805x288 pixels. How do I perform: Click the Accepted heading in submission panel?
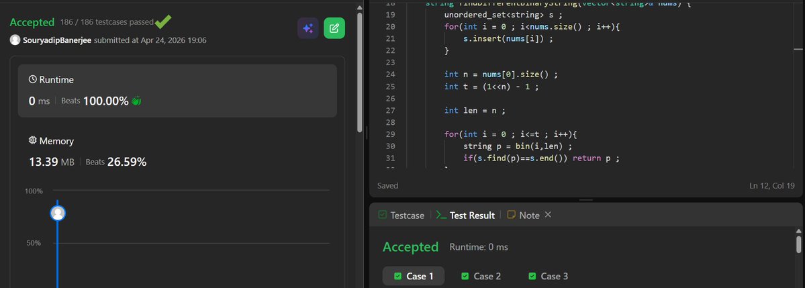pyautogui.click(x=32, y=22)
